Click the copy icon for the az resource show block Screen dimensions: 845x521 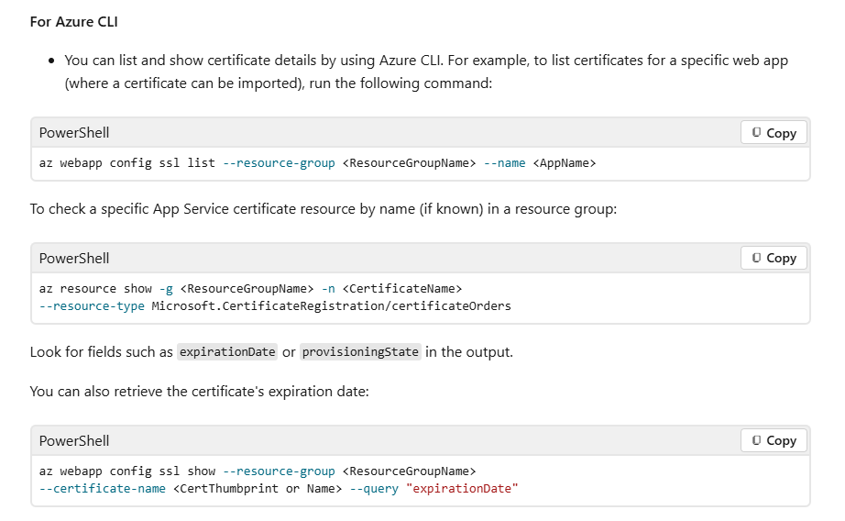[774, 259]
